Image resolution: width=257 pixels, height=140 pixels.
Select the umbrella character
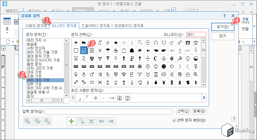(x=108, y=50)
